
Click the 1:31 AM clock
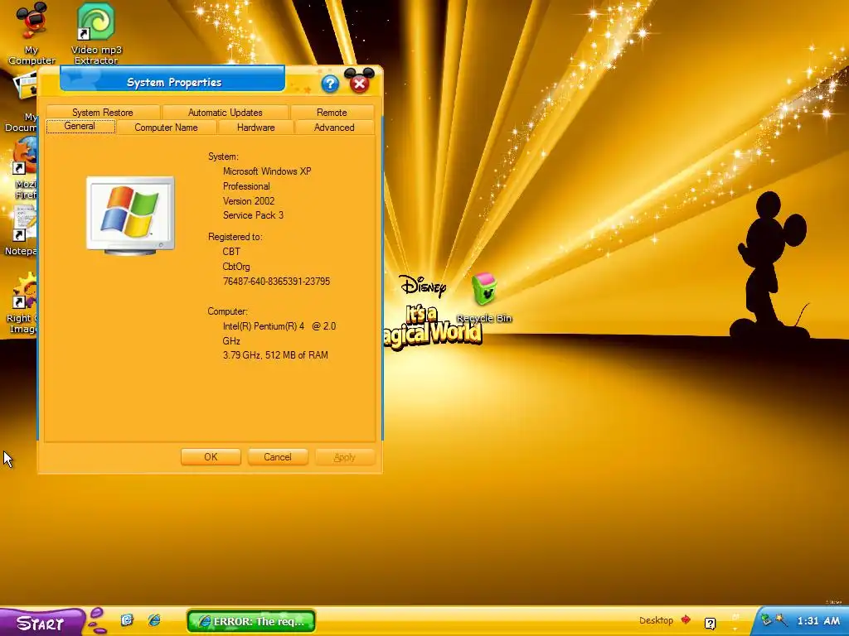coord(818,620)
